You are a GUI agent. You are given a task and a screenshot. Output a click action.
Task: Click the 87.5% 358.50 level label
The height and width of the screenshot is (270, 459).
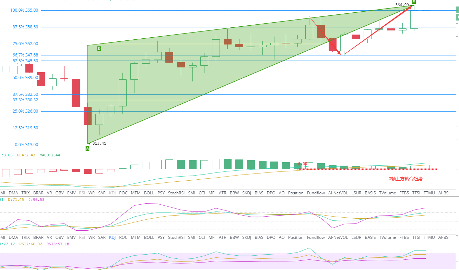tap(25, 27)
